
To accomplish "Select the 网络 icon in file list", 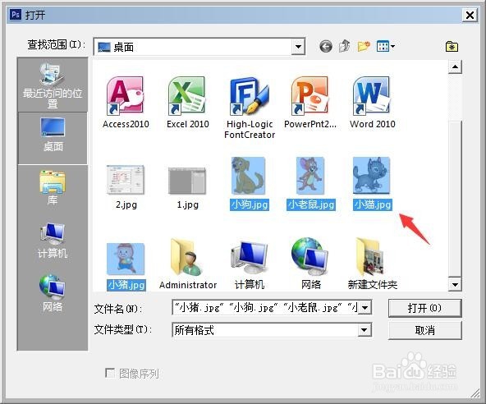I will coord(310,264).
